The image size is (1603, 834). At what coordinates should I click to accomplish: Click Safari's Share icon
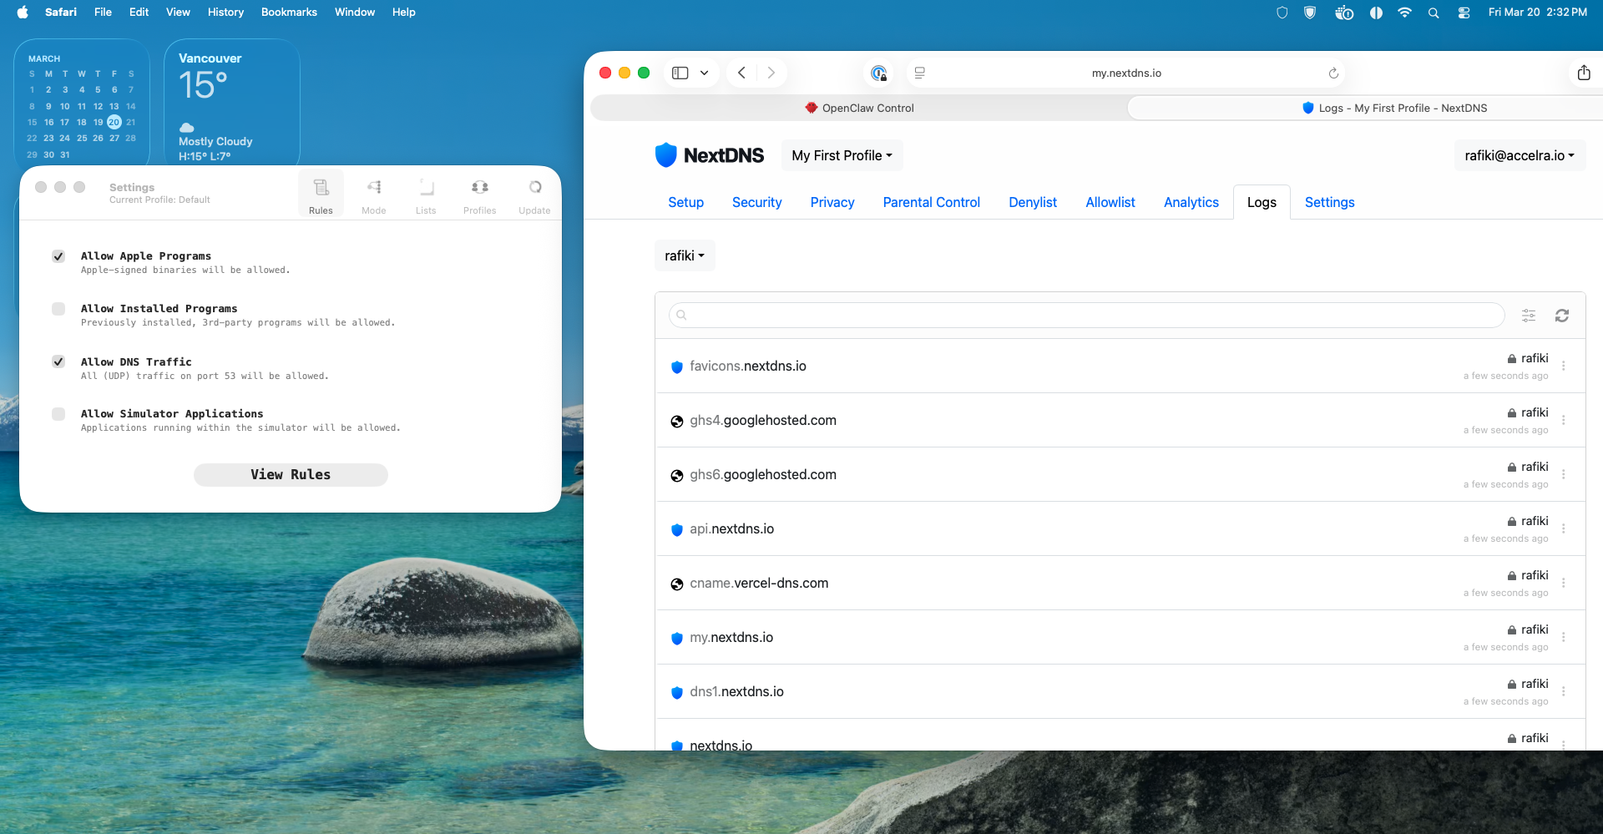(x=1583, y=73)
